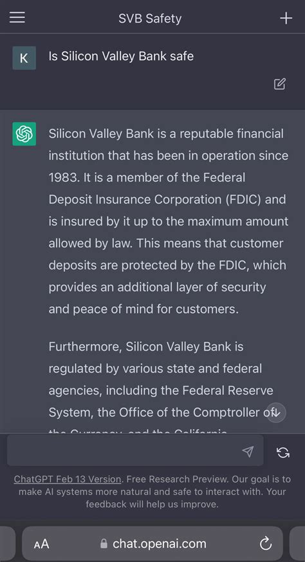305x562 pixels.
Task: Jump to bottom with down-arrow button
Action: click(x=276, y=413)
